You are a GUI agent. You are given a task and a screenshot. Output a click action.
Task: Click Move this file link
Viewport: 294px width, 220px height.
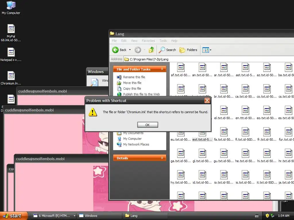coord(132,83)
